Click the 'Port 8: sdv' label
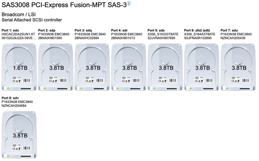The height and width of the screenshot is (161, 259). 10,98
